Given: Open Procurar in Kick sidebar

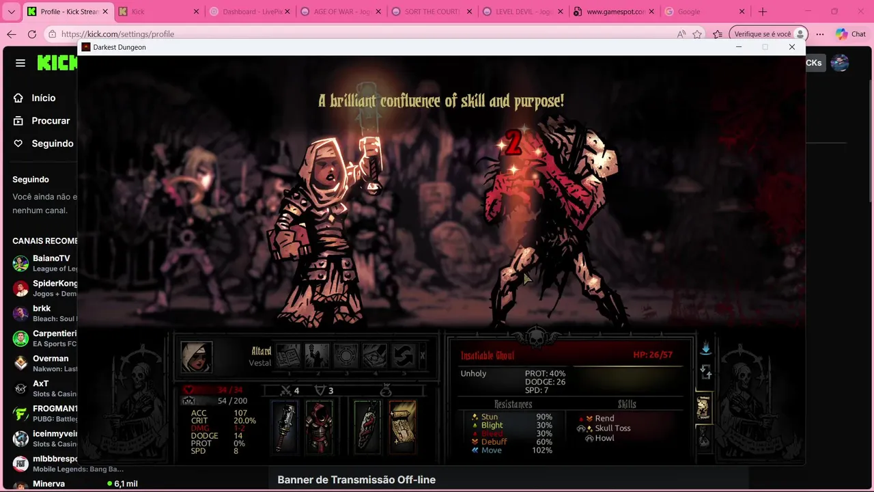Looking at the screenshot, I should coord(41,120).
